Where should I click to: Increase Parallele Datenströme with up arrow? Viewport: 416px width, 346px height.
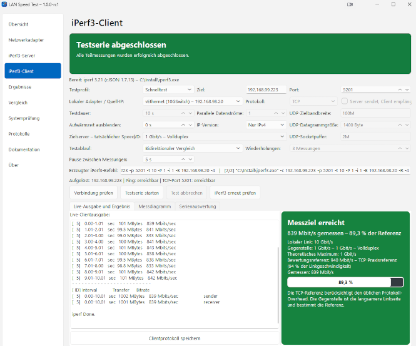point(276,113)
